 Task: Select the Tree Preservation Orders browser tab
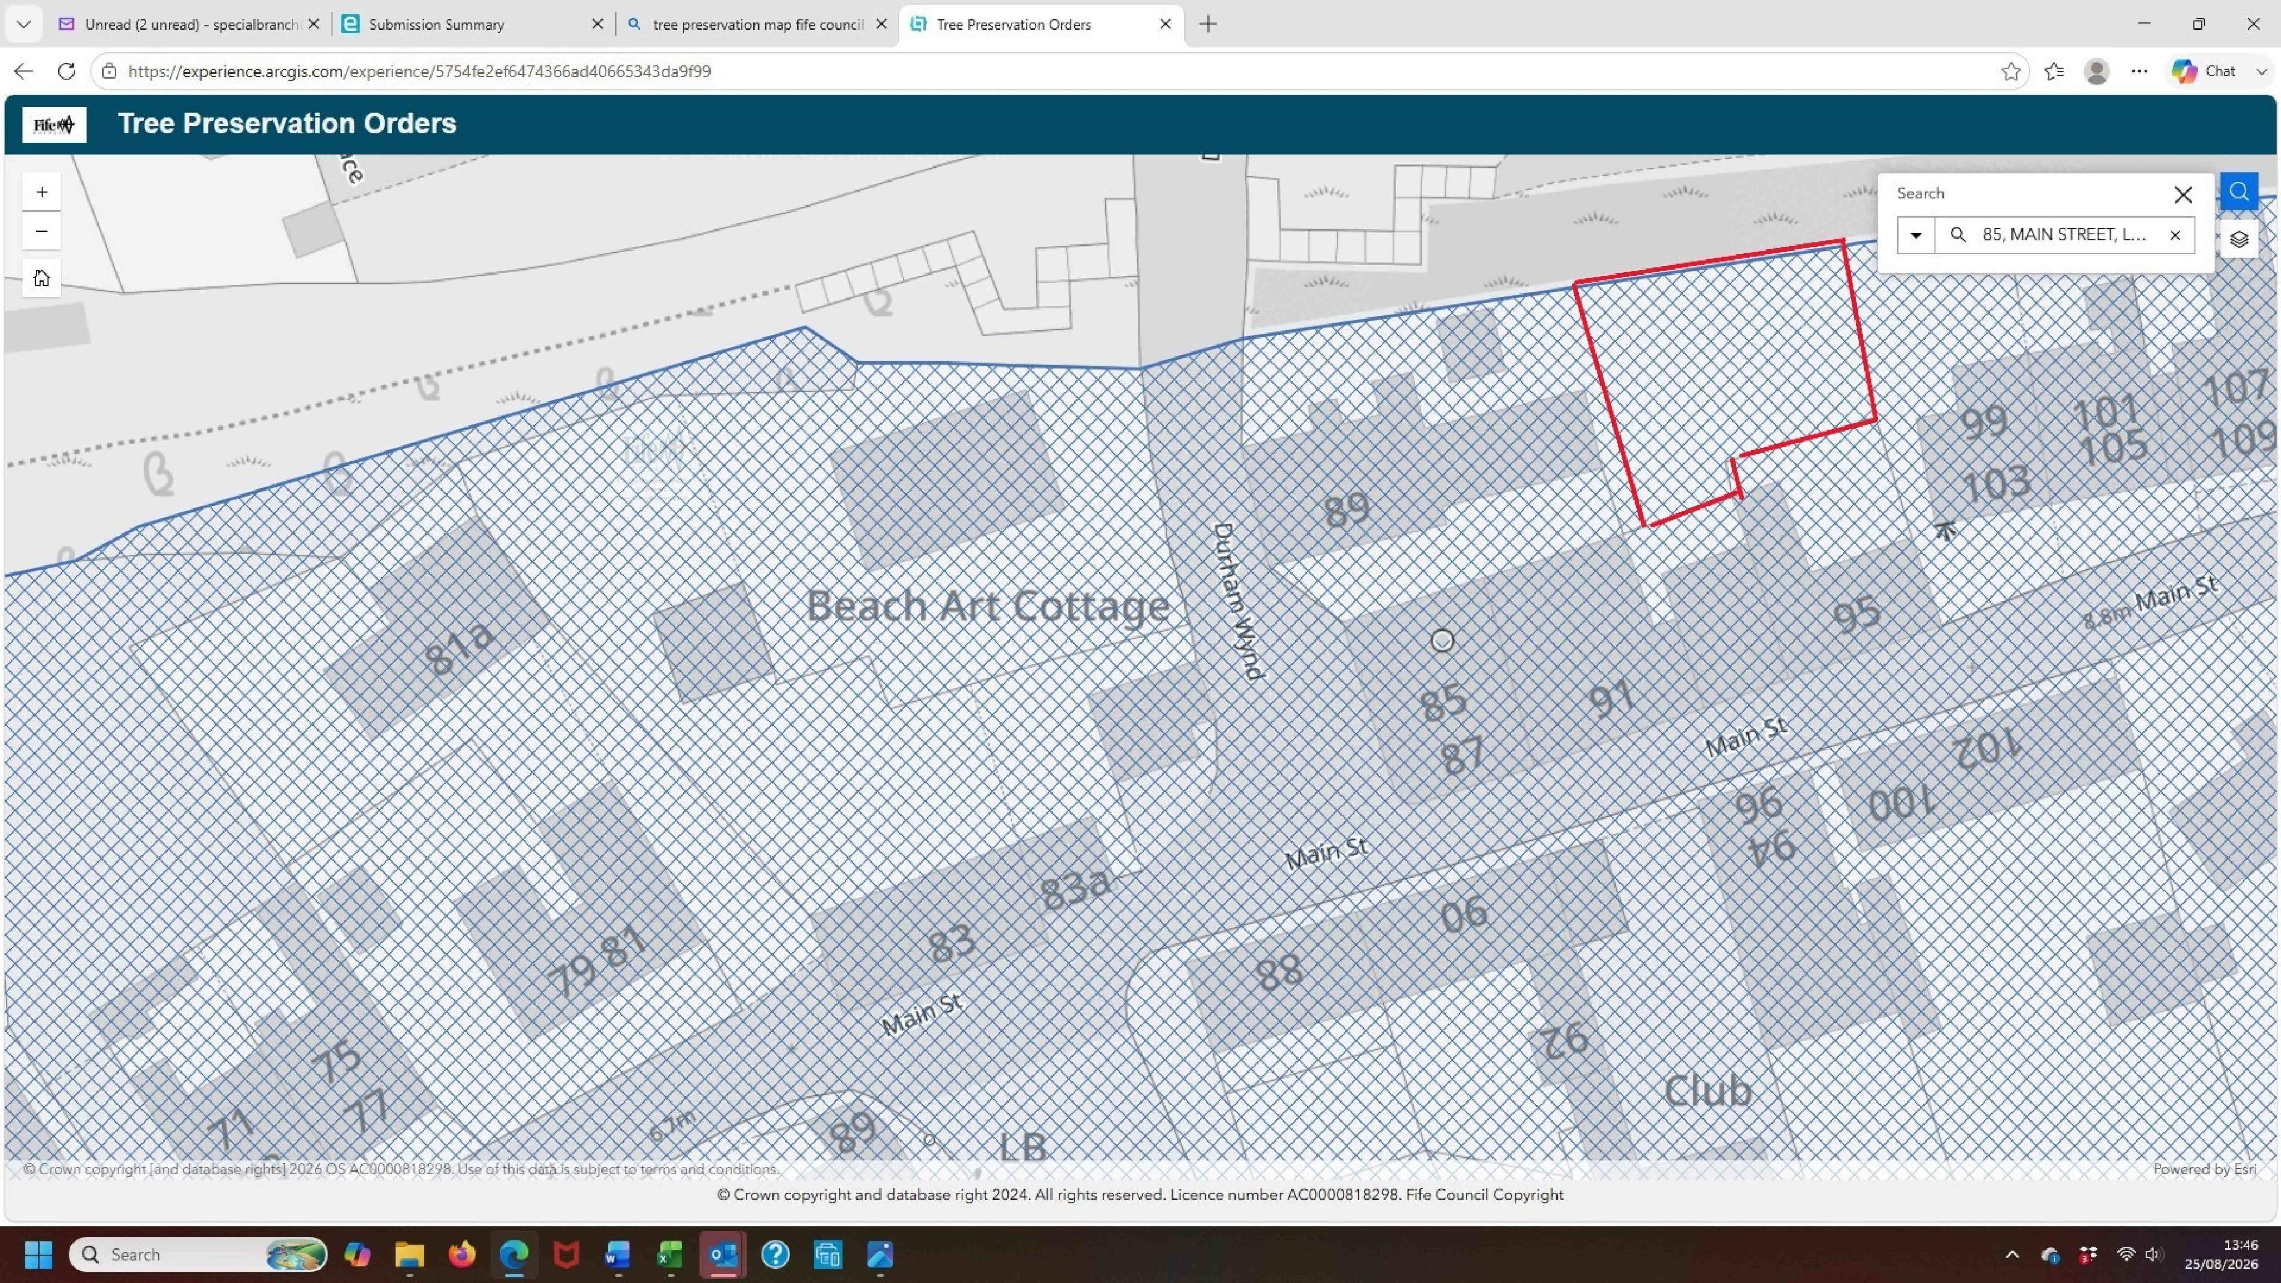coord(1040,24)
